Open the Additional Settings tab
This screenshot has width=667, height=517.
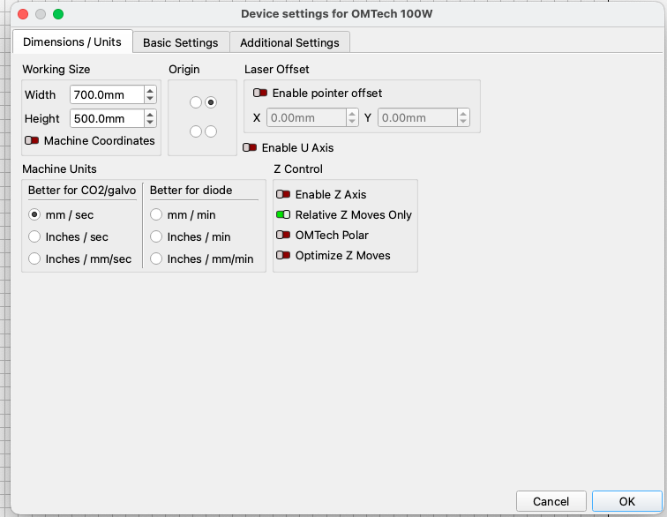(x=289, y=42)
